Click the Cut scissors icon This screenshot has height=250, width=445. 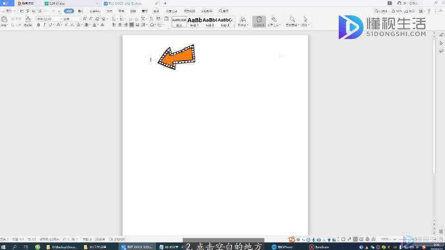pos(13,19)
